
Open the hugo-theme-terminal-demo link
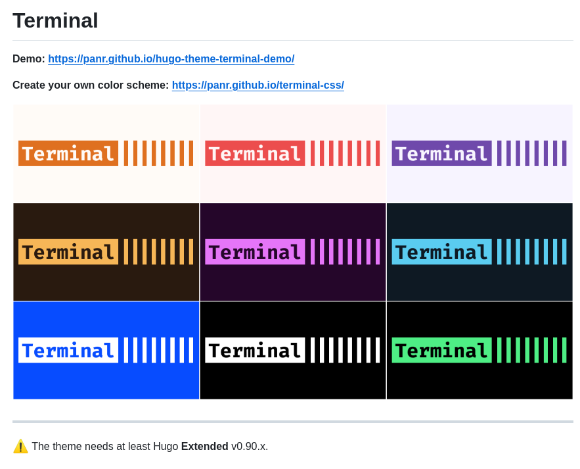[x=171, y=58]
